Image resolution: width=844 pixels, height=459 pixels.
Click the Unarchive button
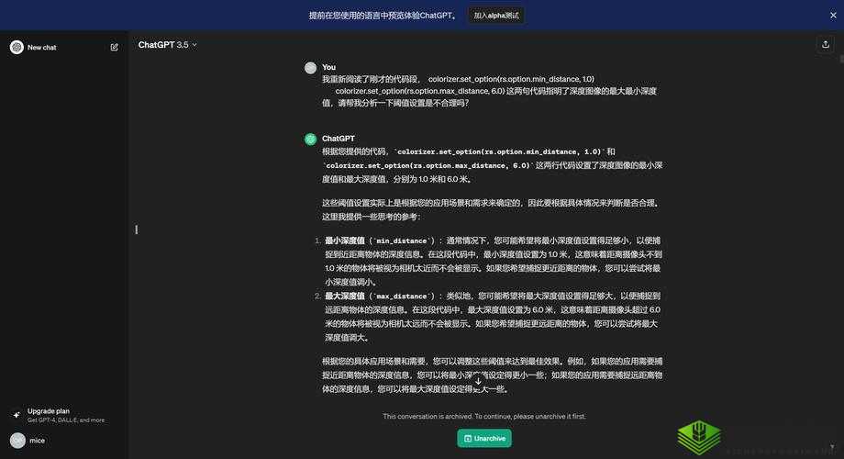pyautogui.click(x=484, y=438)
